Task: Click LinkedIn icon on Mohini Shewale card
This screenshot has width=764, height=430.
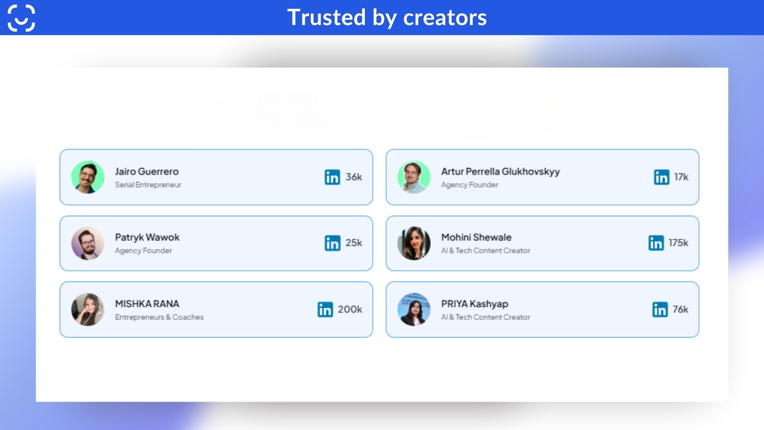Action: (656, 243)
